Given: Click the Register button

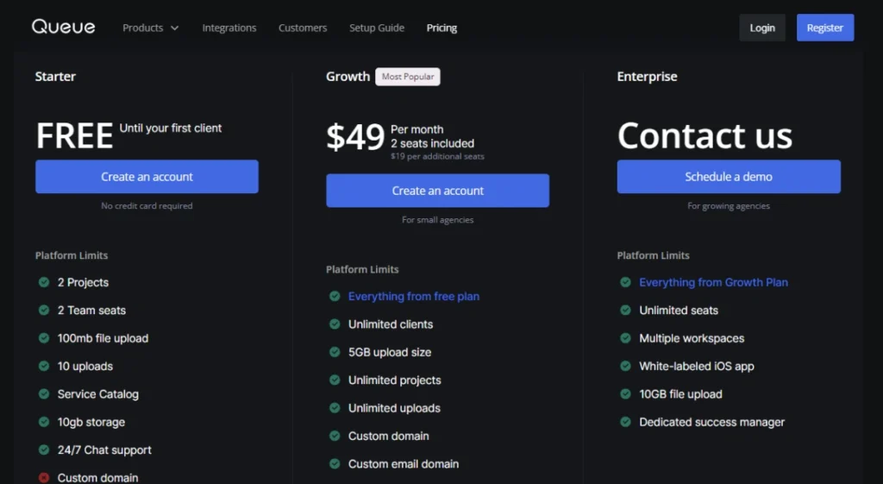Looking at the screenshot, I should 825,28.
